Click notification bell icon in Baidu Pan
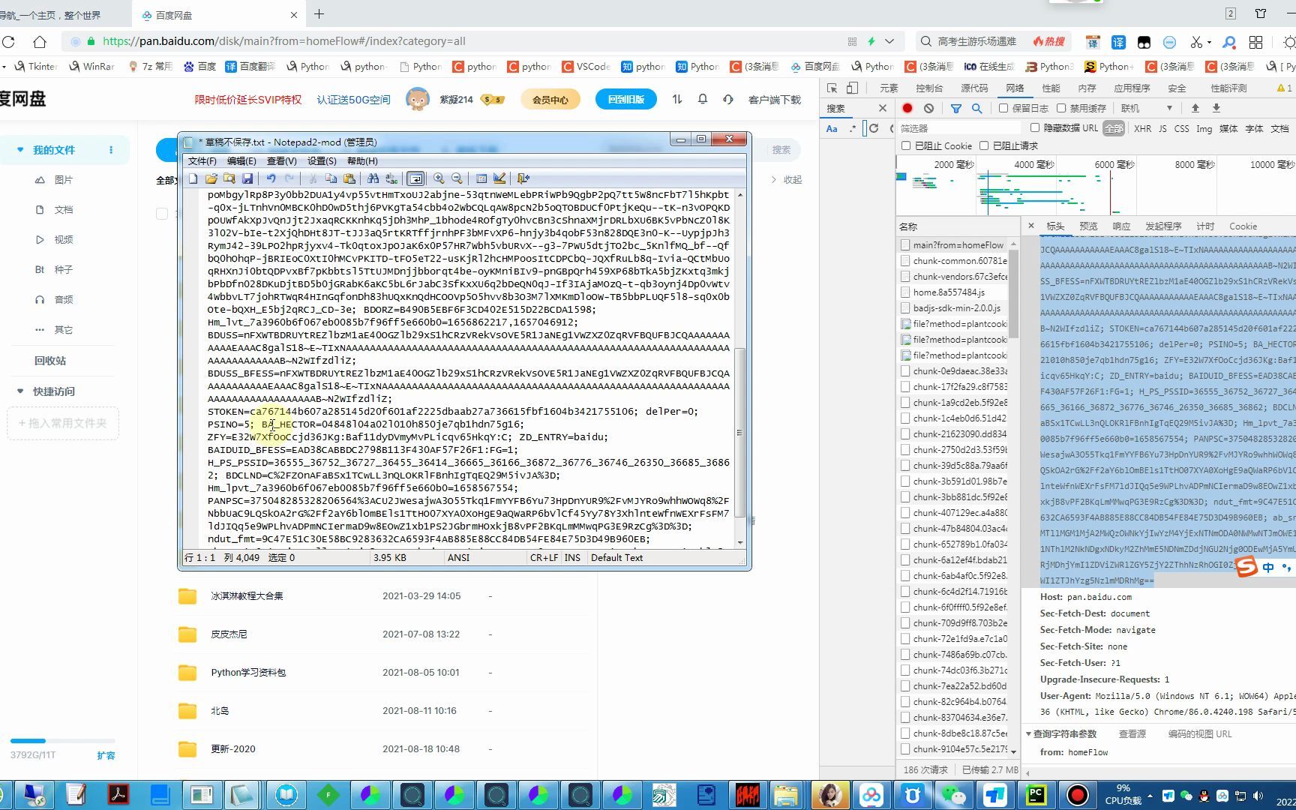 pyautogui.click(x=703, y=99)
